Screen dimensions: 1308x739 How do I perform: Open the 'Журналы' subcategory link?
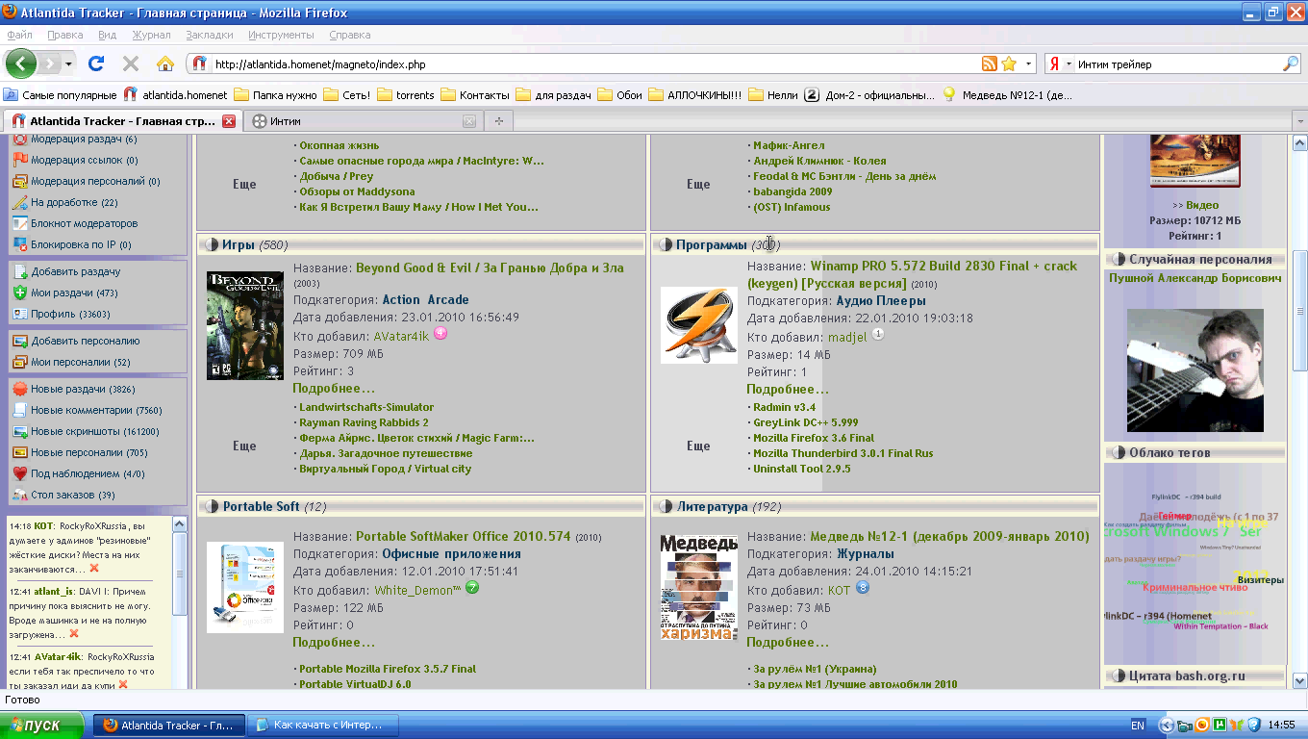point(865,553)
